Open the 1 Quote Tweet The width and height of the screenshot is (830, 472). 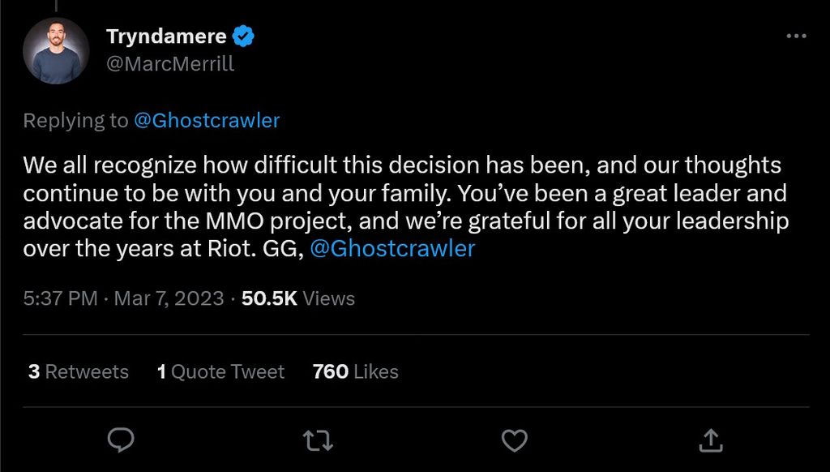pos(220,371)
